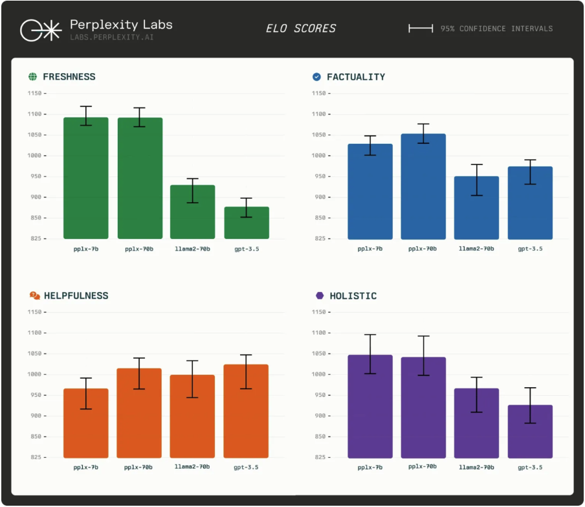Click the llama2-70b label under the Factuality chart
585x507 pixels.
476,249
